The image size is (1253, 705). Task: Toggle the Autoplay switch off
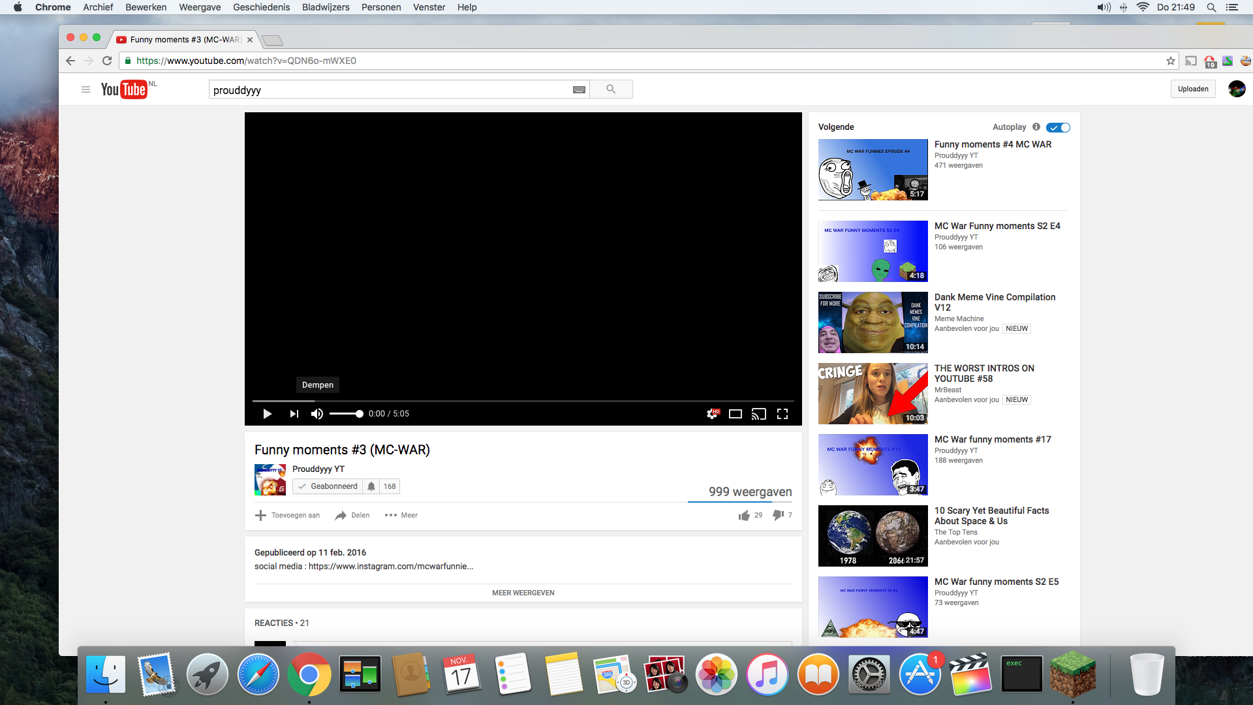(x=1058, y=127)
